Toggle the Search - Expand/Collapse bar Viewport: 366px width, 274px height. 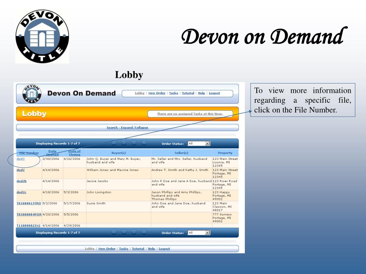point(128,127)
